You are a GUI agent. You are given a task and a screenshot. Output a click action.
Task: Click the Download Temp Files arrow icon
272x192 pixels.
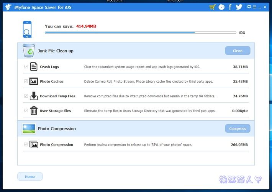tap(34, 96)
